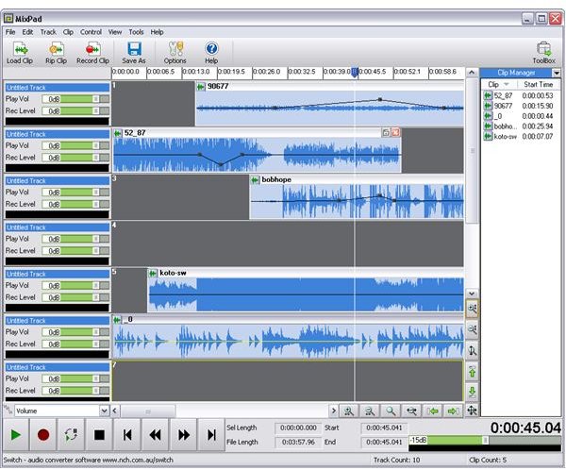Image resolution: width=566 pixels, height=470 pixels.
Task: Open the ToolBox icon
Action: (x=544, y=53)
